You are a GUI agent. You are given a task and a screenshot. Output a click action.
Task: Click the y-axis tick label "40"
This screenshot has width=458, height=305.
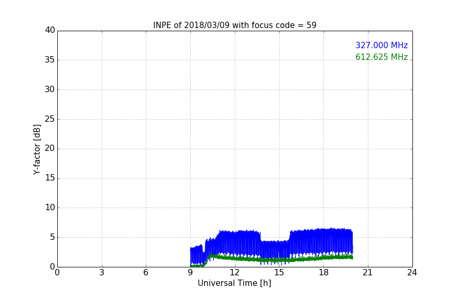click(50, 30)
